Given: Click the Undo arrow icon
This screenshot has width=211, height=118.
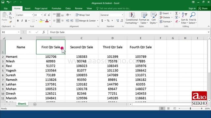Looking at the screenshot, I should (8, 2).
